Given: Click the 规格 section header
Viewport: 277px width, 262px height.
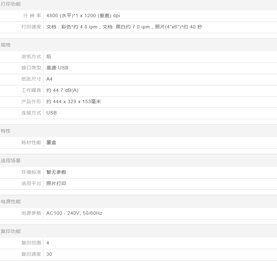Looking at the screenshot, I should tap(6, 45).
